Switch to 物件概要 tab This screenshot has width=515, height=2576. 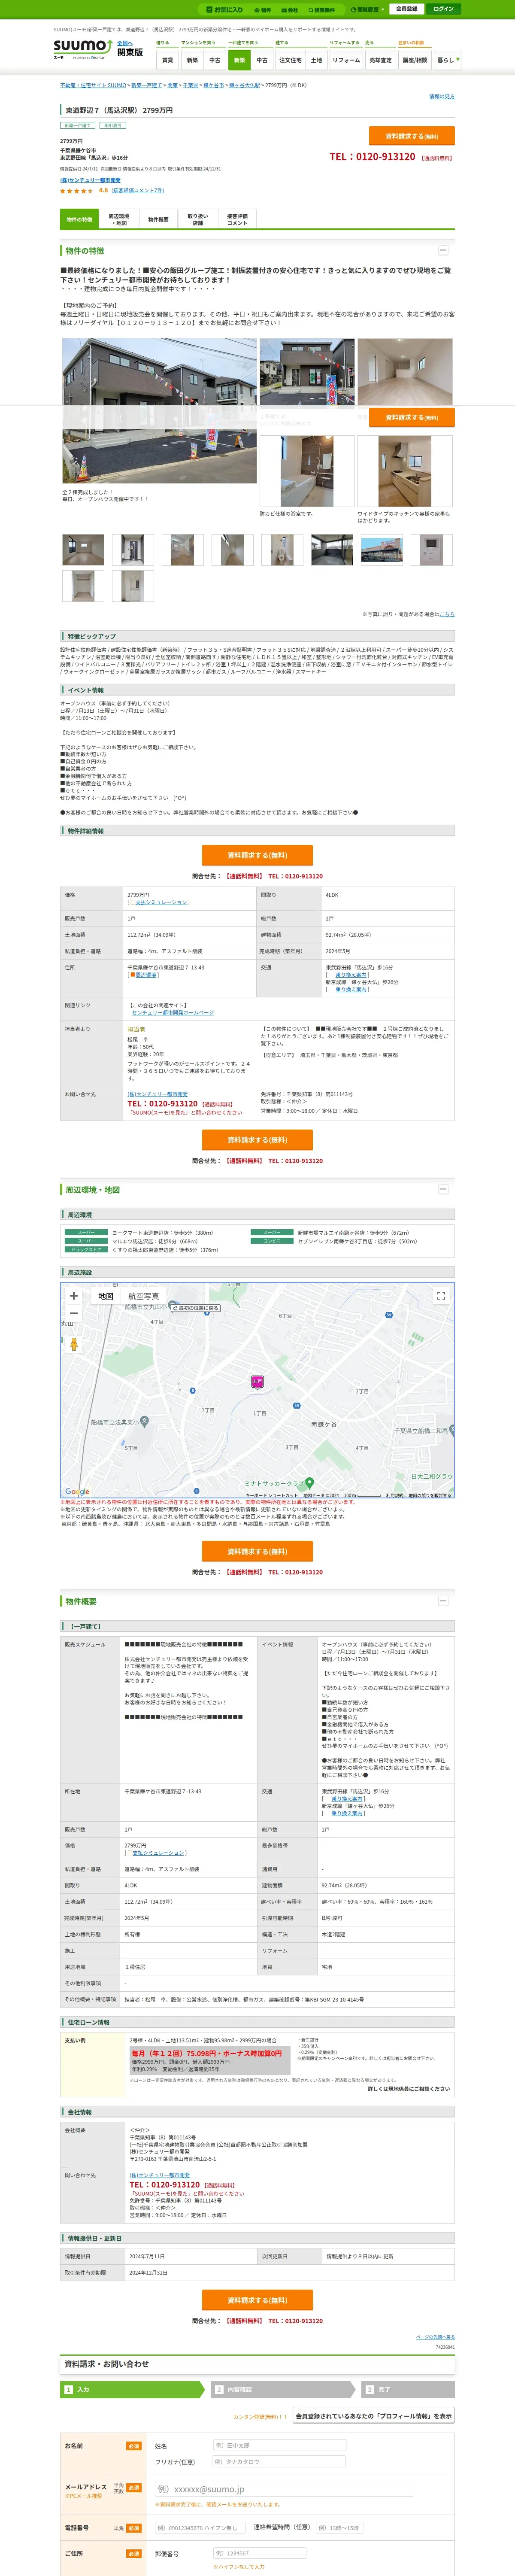(158, 219)
